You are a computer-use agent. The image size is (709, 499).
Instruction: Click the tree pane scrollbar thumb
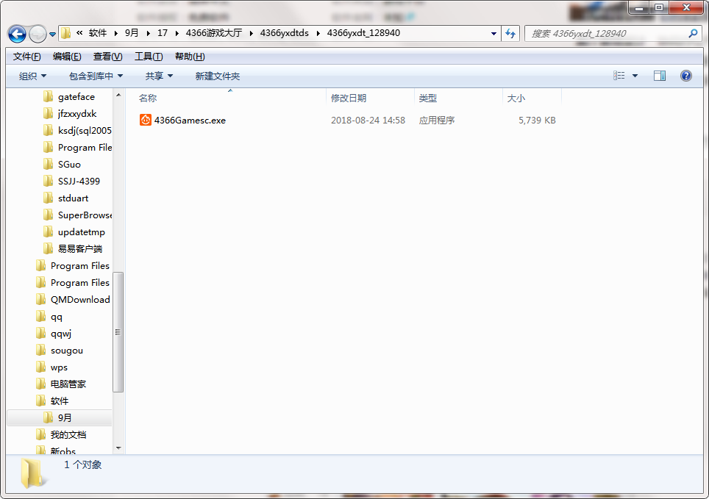pos(118,332)
